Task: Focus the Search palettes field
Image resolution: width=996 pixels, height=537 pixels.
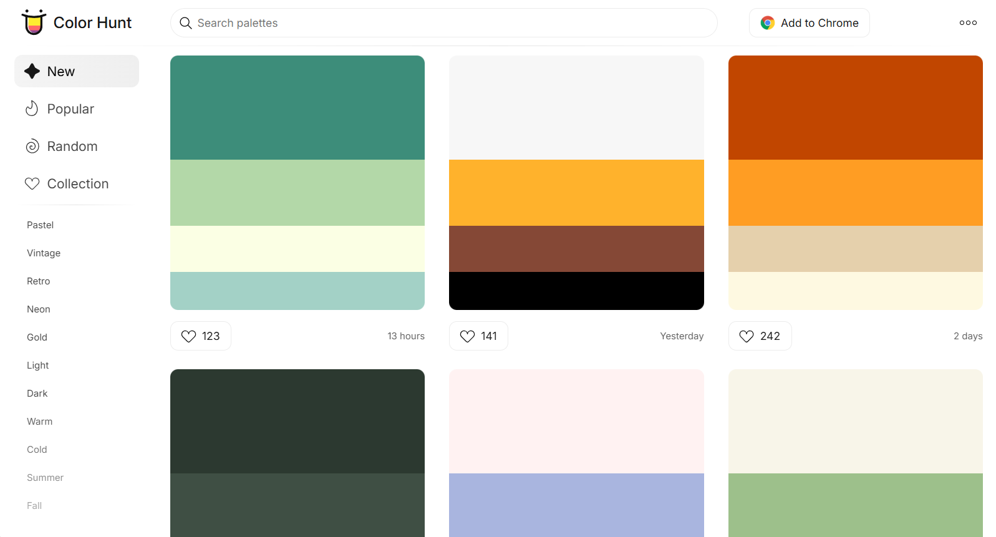Action: (443, 23)
